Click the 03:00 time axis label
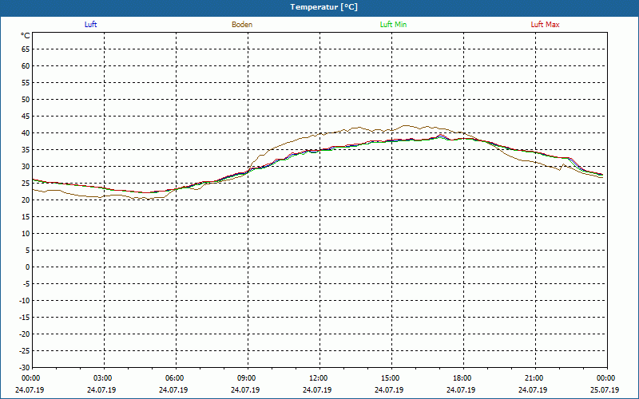Viewport: 639px width, 399px height. (x=102, y=378)
